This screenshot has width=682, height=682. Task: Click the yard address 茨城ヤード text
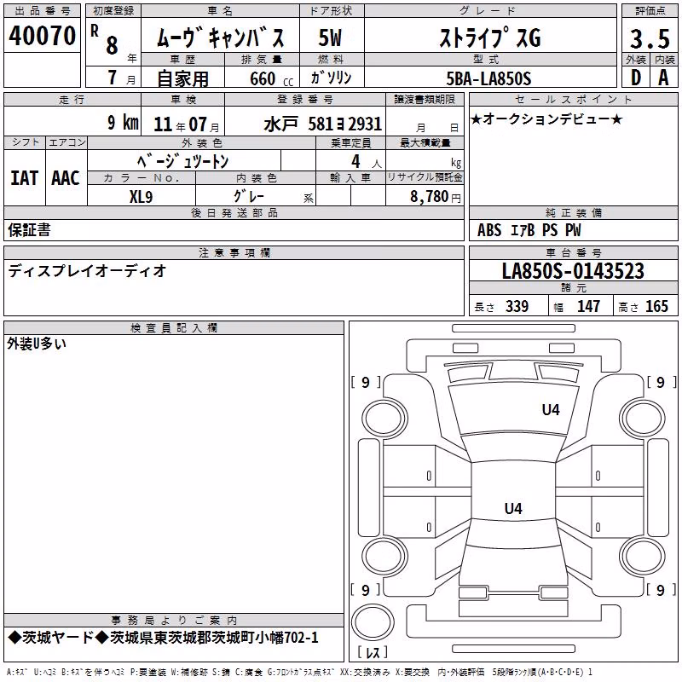click(x=163, y=638)
